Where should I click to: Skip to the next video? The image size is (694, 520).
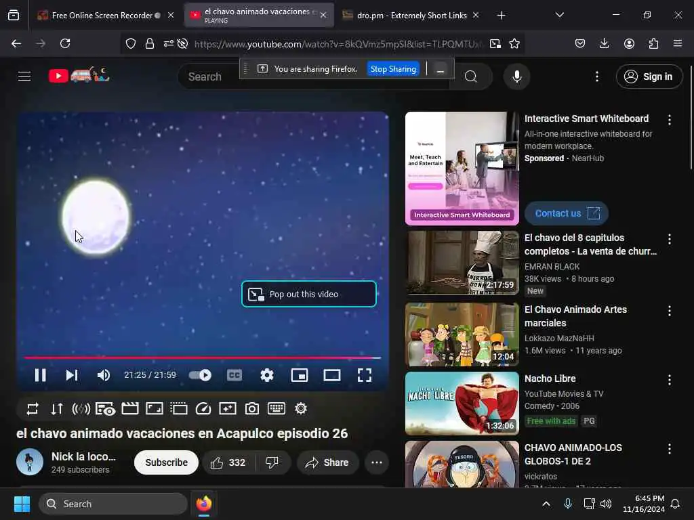[x=72, y=375]
